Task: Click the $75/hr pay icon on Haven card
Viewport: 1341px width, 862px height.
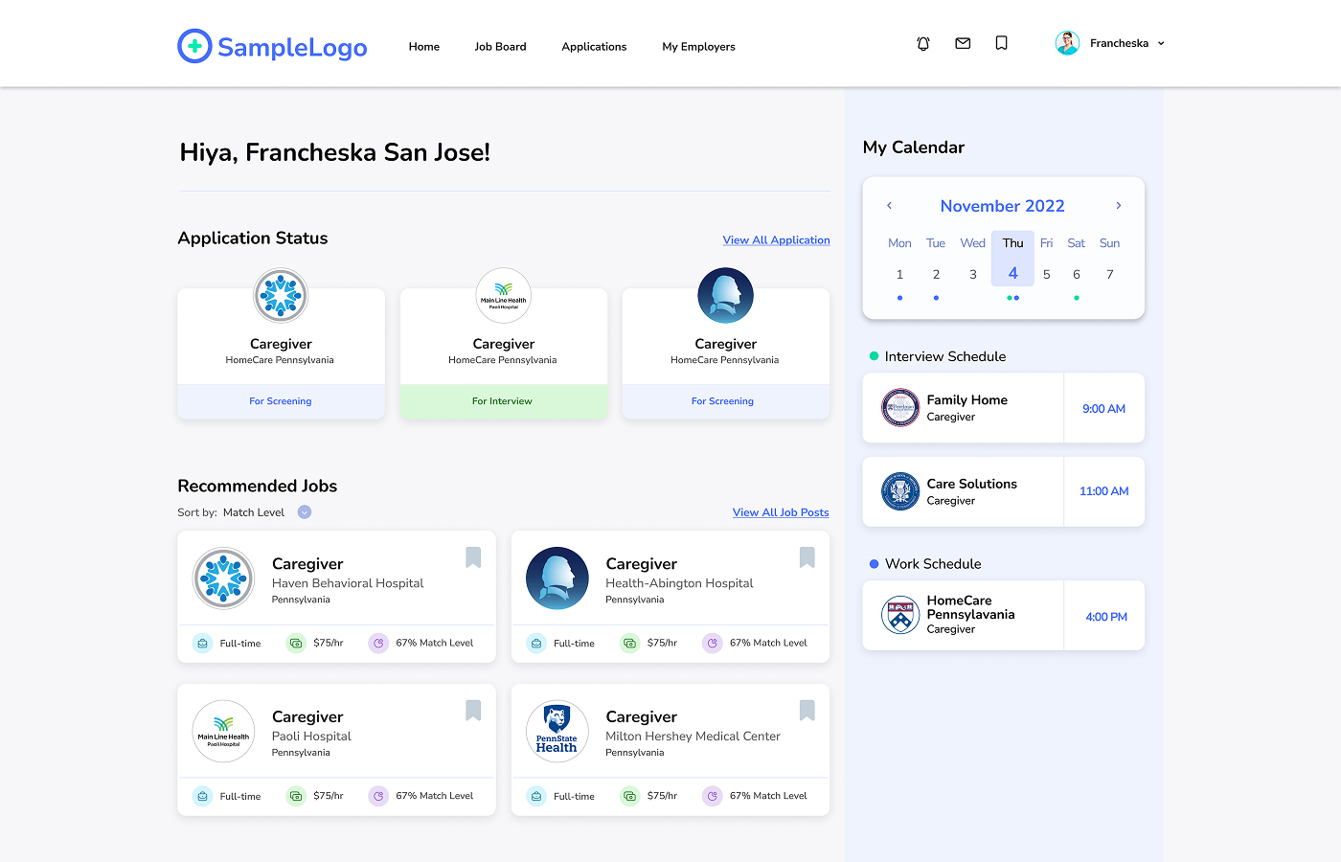Action: [x=296, y=644]
